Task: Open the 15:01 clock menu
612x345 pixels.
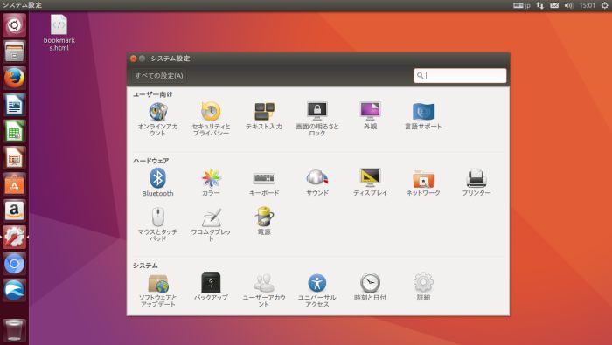Action: point(587,5)
